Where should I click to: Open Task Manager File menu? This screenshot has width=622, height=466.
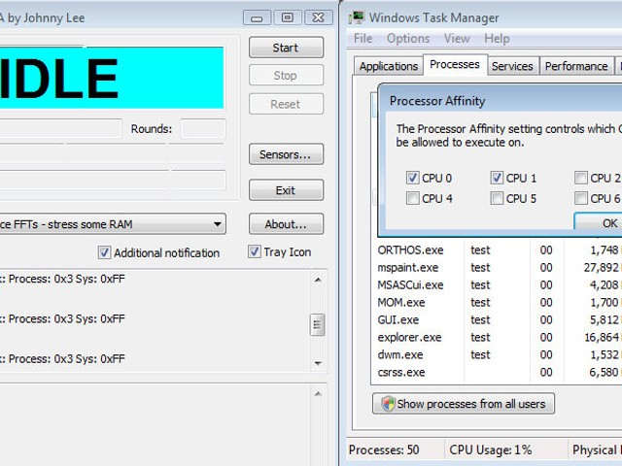point(363,39)
